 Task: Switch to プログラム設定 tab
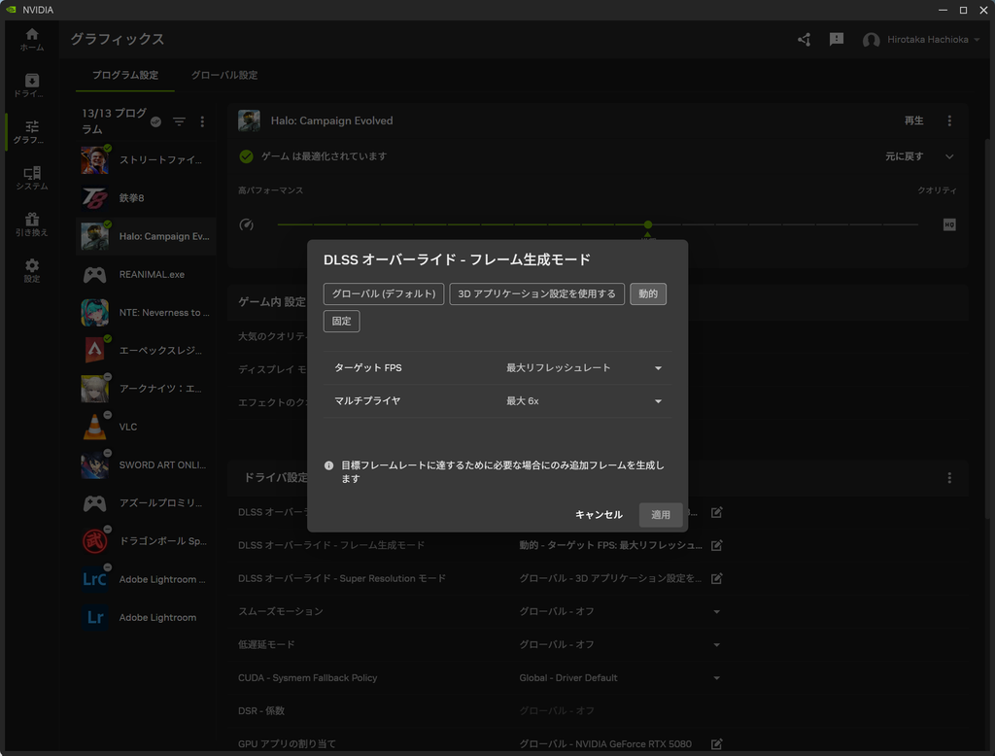pos(125,75)
